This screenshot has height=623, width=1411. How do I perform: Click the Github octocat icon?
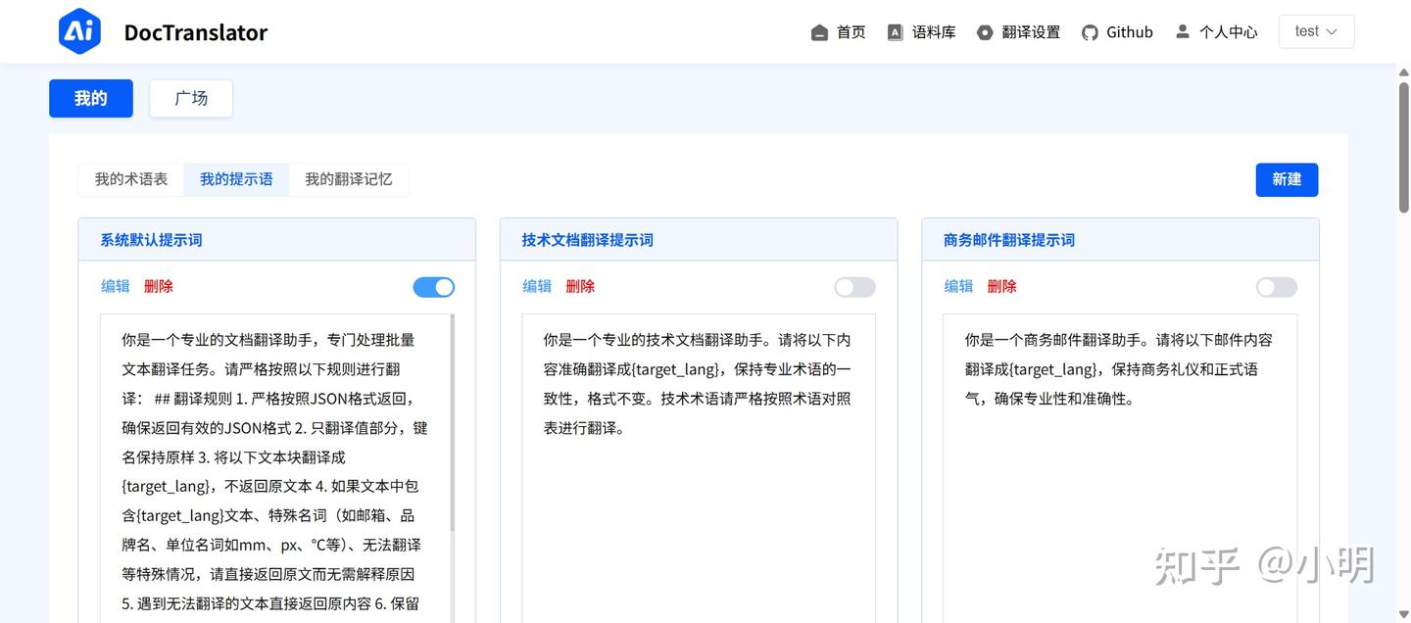click(1090, 32)
